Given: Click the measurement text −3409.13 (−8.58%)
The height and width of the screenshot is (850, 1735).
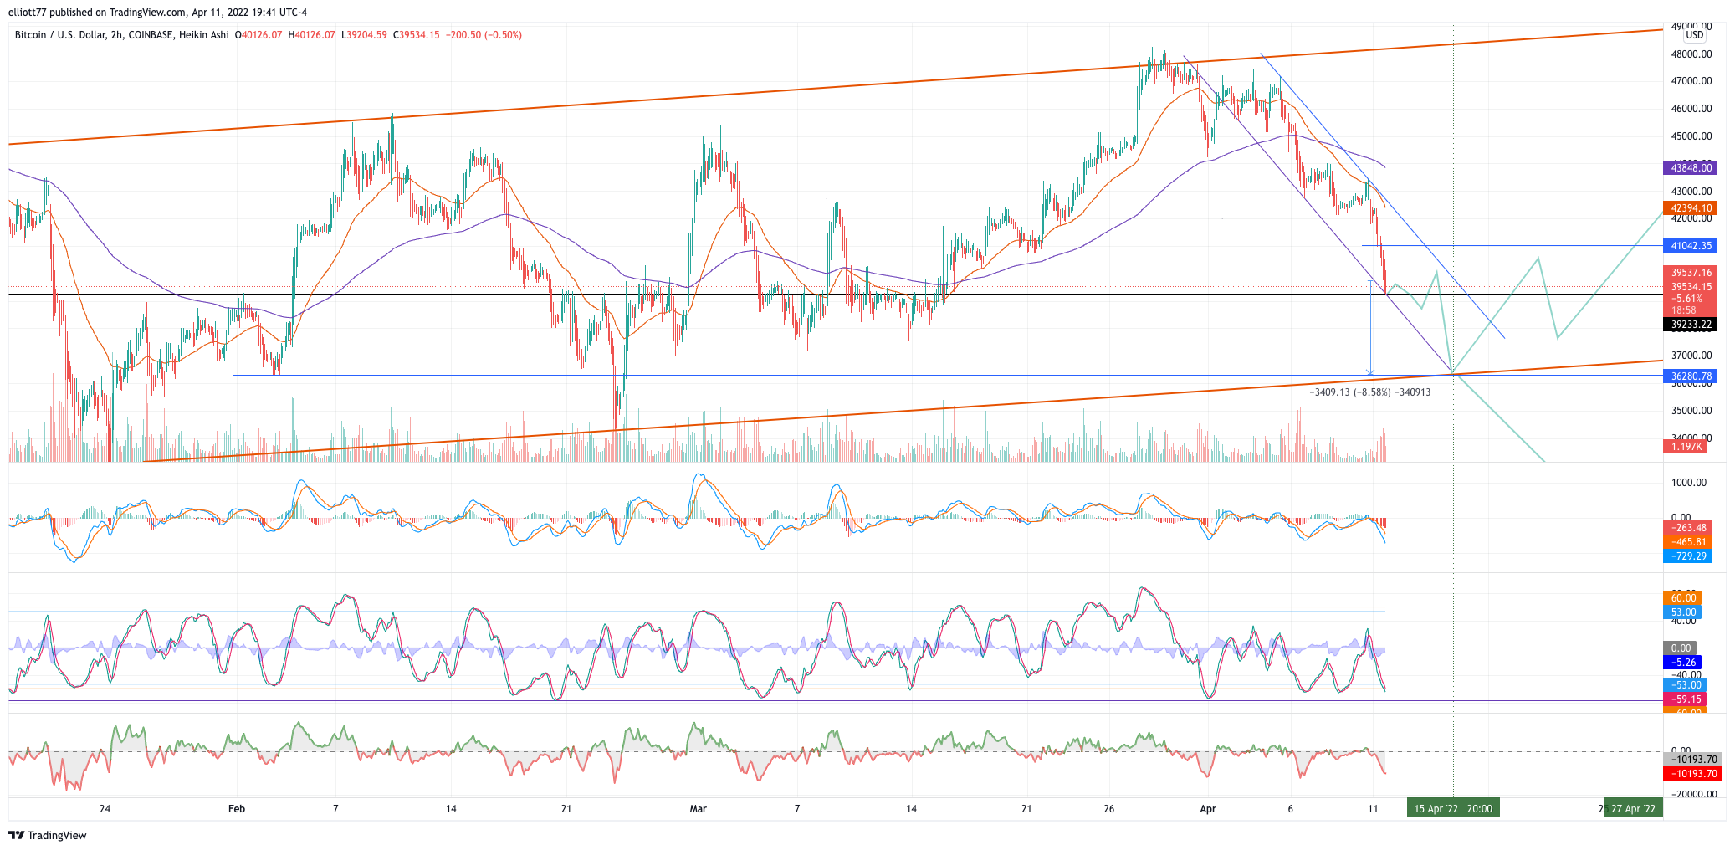Looking at the screenshot, I should [1350, 392].
